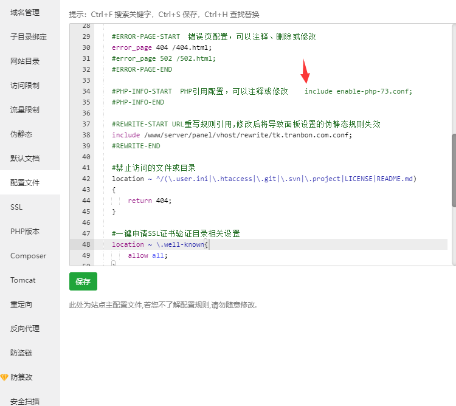Click the 'include enable-php-73.conf;' text

coord(358,91)
